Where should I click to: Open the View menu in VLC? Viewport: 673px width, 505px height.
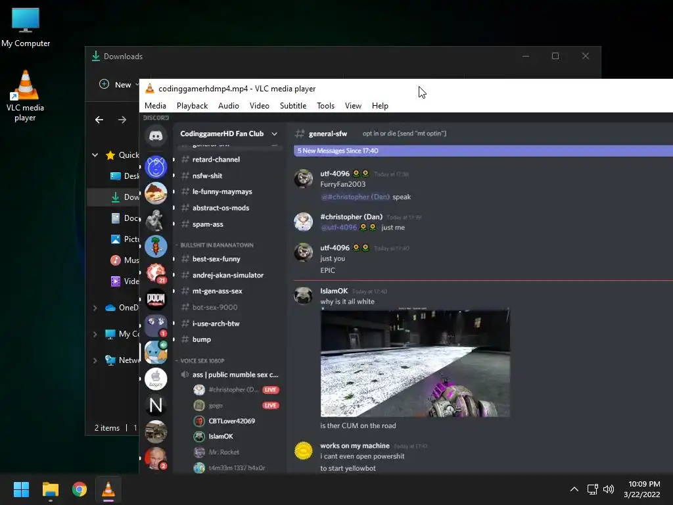click(x=353, y=106)
